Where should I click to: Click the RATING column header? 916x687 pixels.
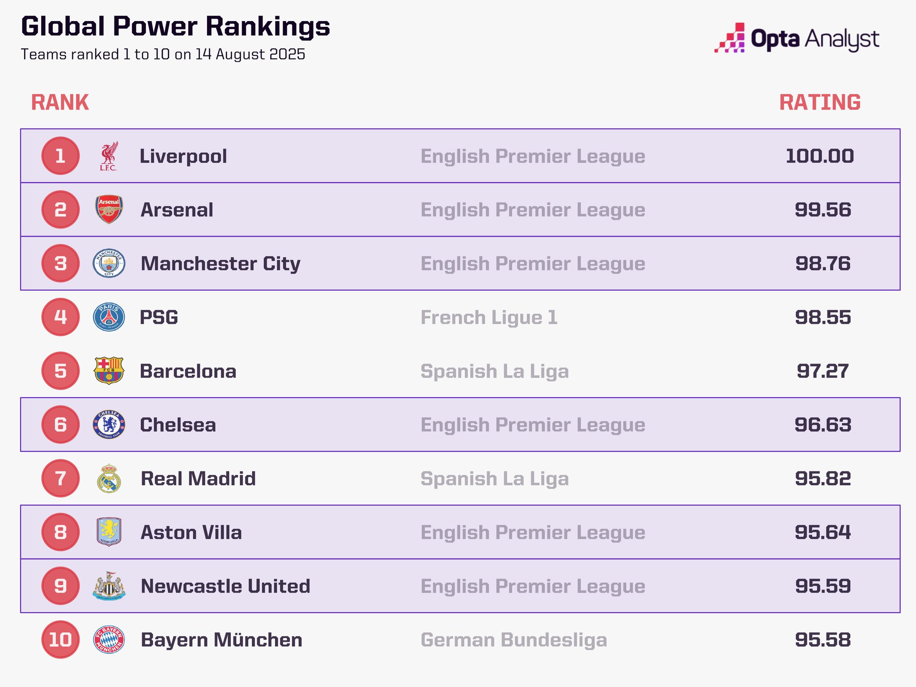tap(819, 102)
